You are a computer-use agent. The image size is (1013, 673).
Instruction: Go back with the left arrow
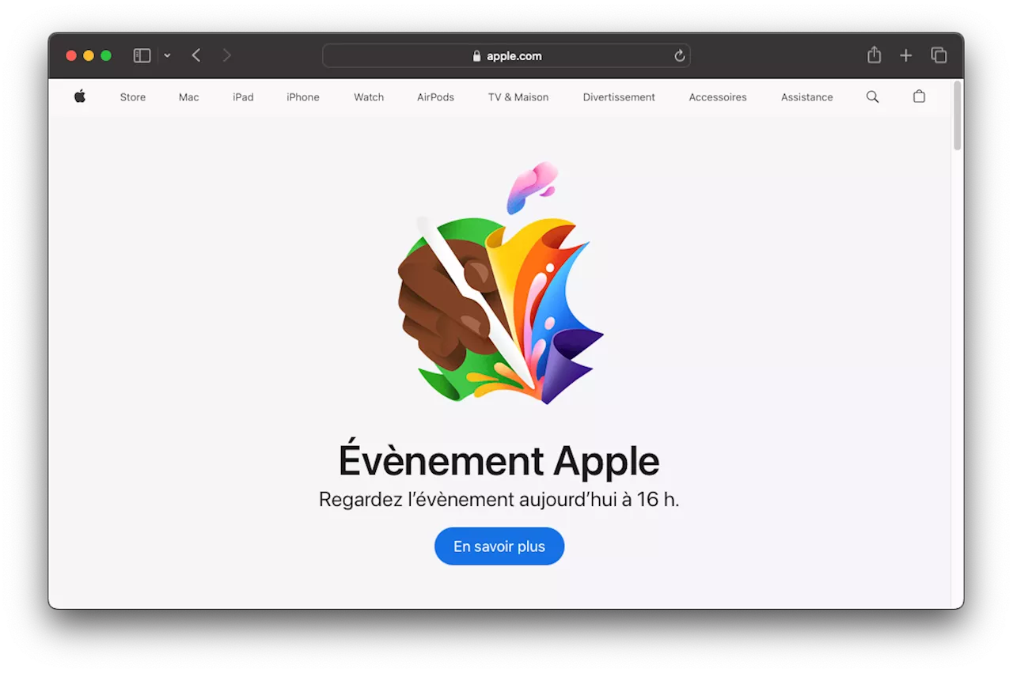pyautogui.click(x=196, y=55)
